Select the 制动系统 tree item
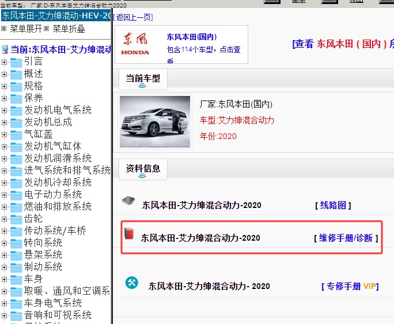Image resolution: width=394 pixels, height=324 pixels. 43,267
